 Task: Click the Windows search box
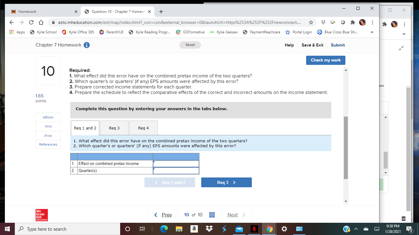click(x=67, y=229)
